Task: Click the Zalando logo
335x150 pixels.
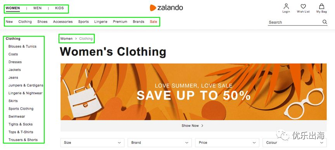Action: click(166, 8)
